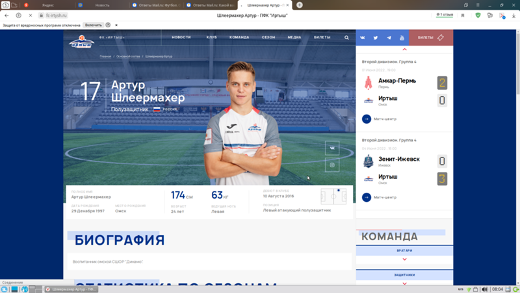Open the СЕЗОН menu item

point(268,37)
